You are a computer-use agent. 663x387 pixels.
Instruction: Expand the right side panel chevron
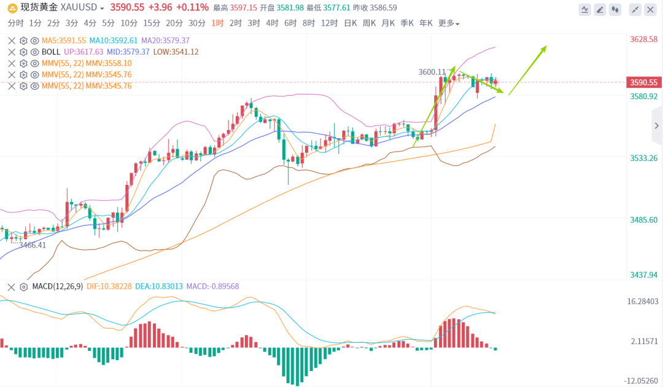(x=656, y=125)
